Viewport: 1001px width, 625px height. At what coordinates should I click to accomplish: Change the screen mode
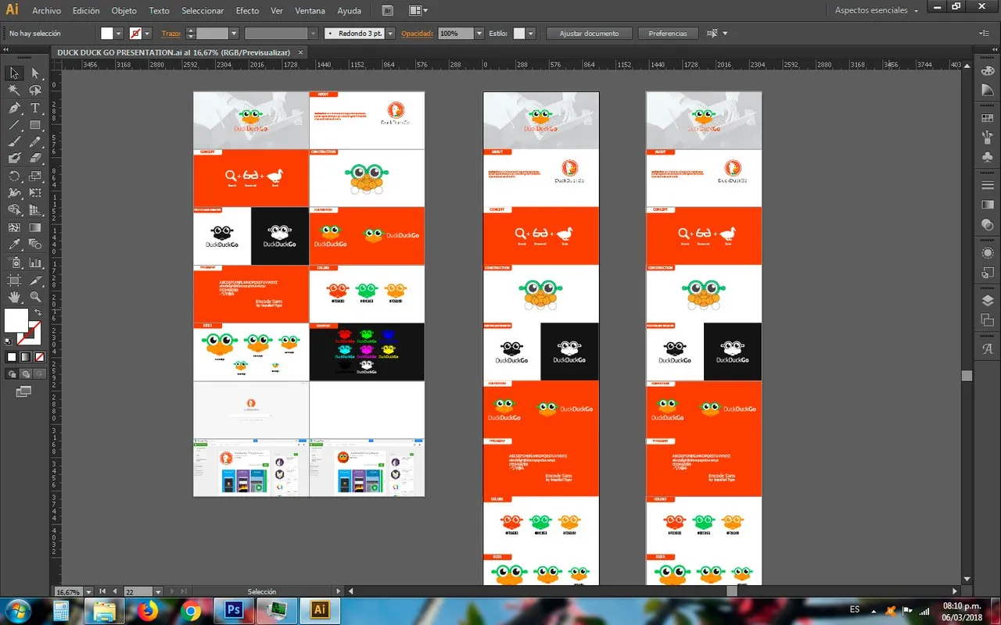pos(23,391)
